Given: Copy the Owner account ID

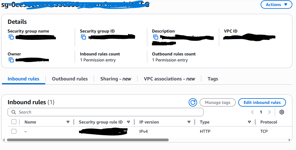Looking at the screenshot, I should click(11, 60).
